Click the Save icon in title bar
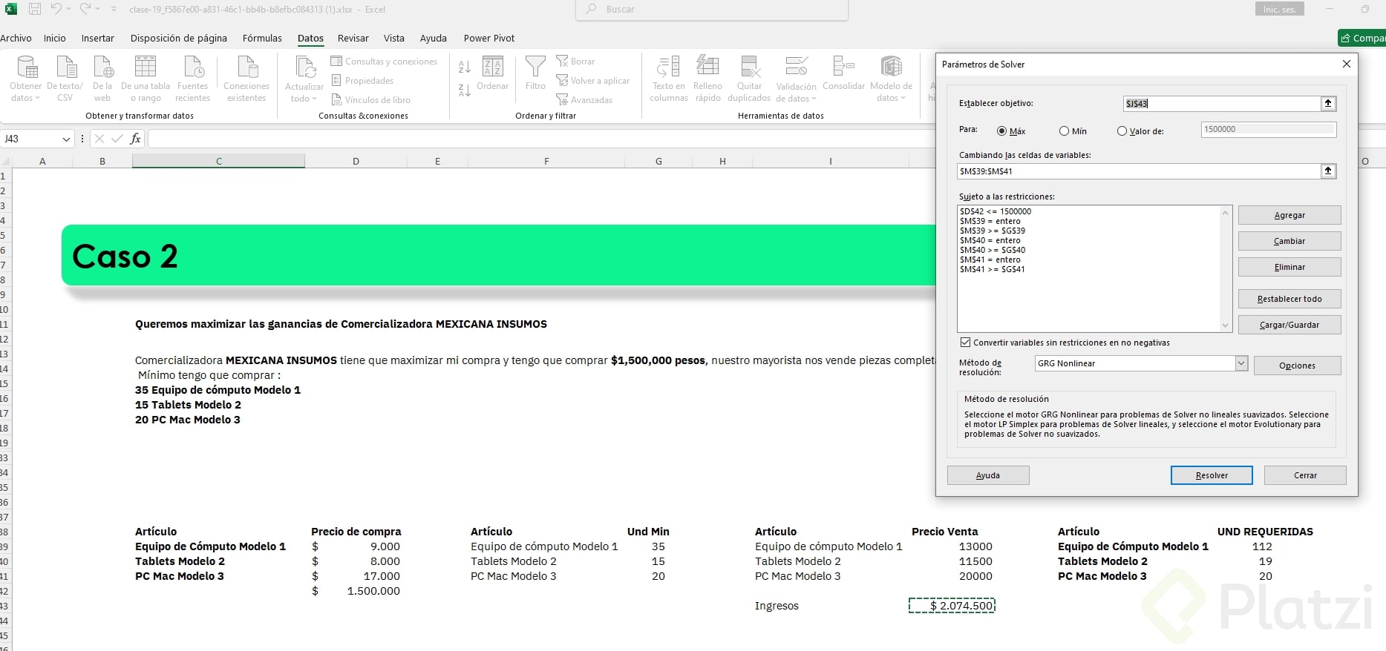The width and height of the screenshot is (1386, 651). [35, 10]
